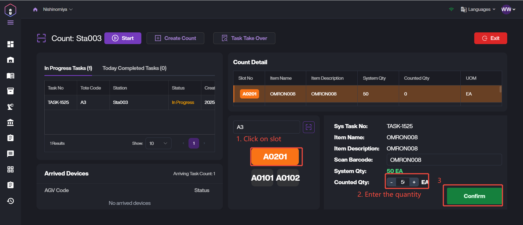
Task: Increase counted quantity with the plus button
Action: (x=414, y=182)
